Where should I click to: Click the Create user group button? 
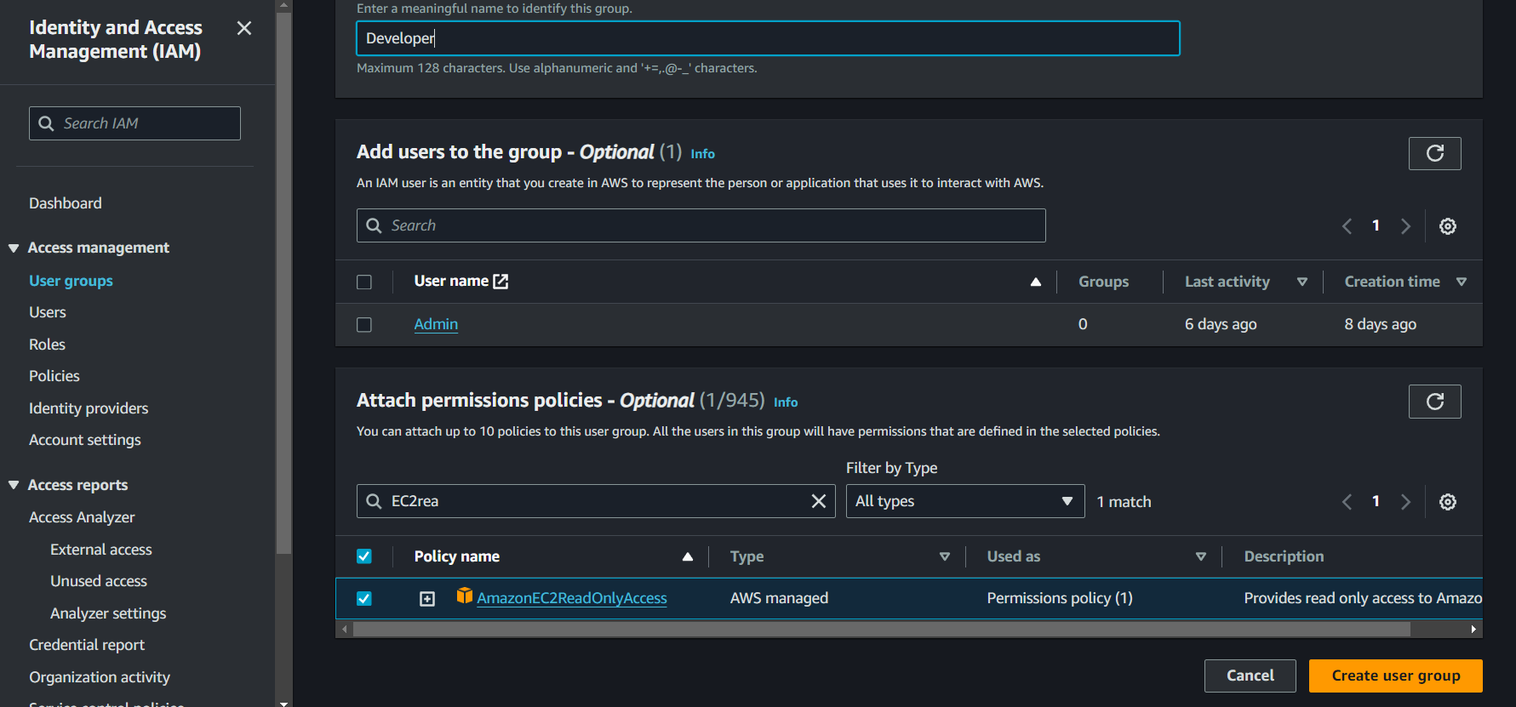click(1395, 676)
